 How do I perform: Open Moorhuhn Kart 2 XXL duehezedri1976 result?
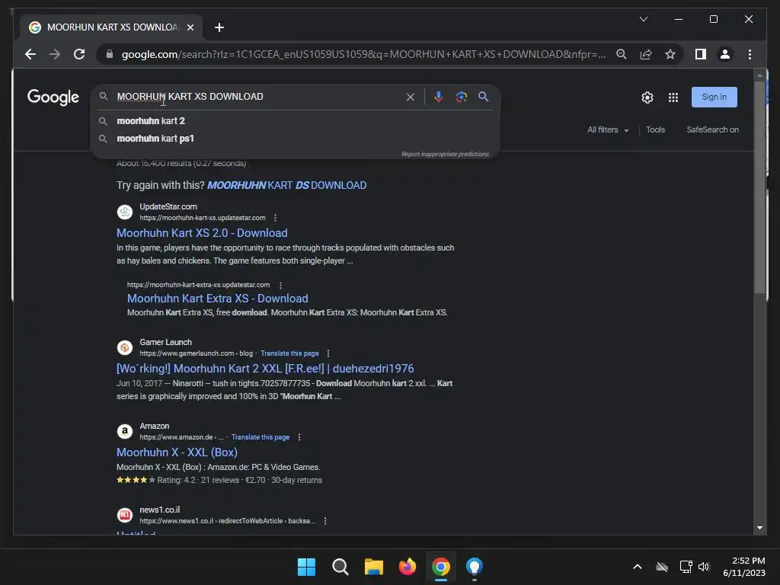tap(265, 369)
